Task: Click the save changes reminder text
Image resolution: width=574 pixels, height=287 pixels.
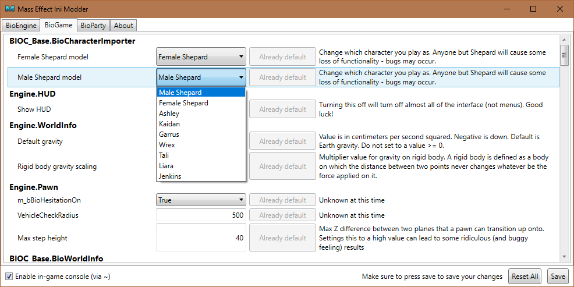Action: click(x=432, y=277)
